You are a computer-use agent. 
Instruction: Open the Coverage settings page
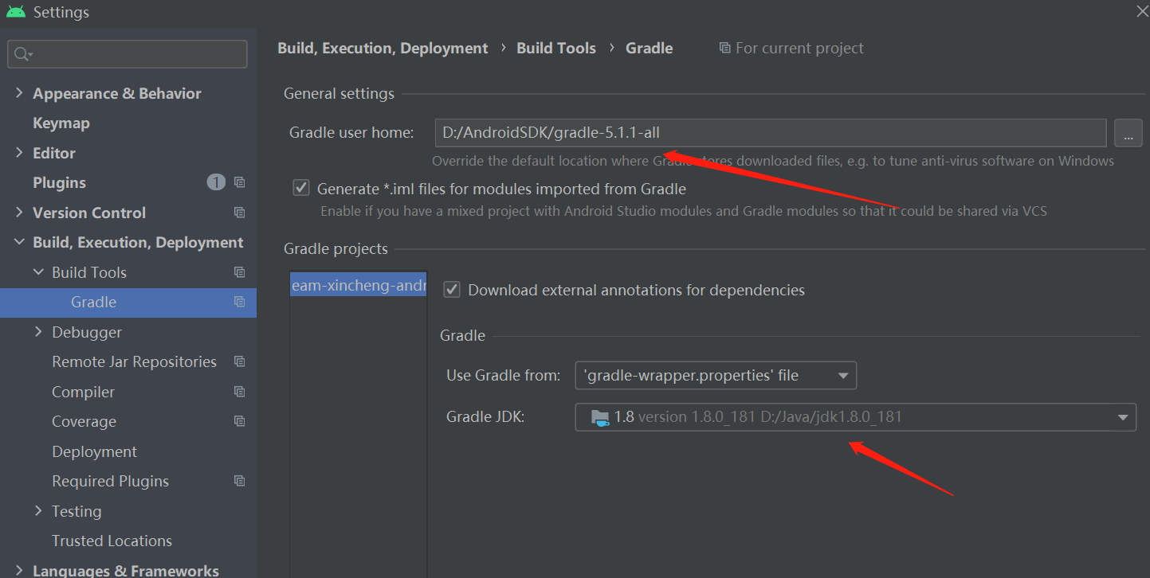click(84, 421)
